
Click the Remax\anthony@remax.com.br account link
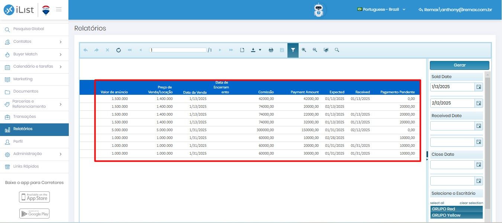[x=455, y=10]
